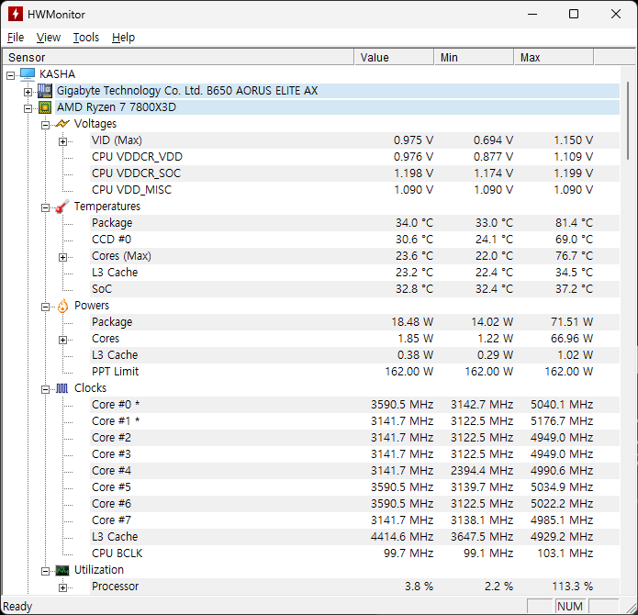
Task: Click the HWMonitor lightning bolt app icon
Action: tap(16, 15)
